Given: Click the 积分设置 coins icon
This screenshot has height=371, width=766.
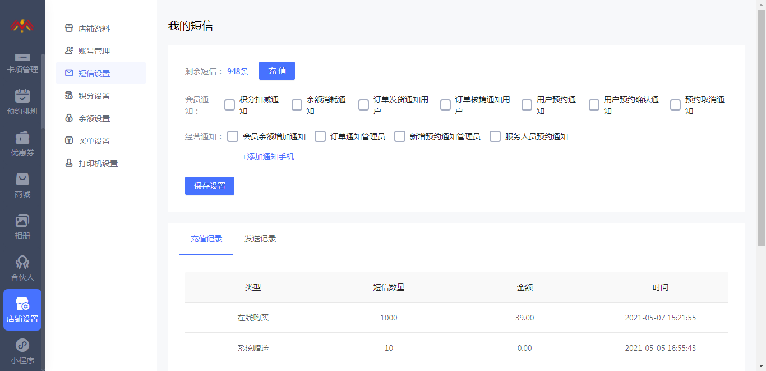Looking at the screenshot, I should (69, 95).
